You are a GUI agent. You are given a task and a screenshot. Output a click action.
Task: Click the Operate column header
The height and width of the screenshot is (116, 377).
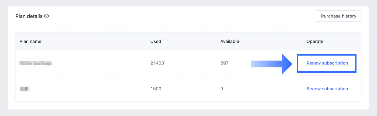(x=315, y=42)
